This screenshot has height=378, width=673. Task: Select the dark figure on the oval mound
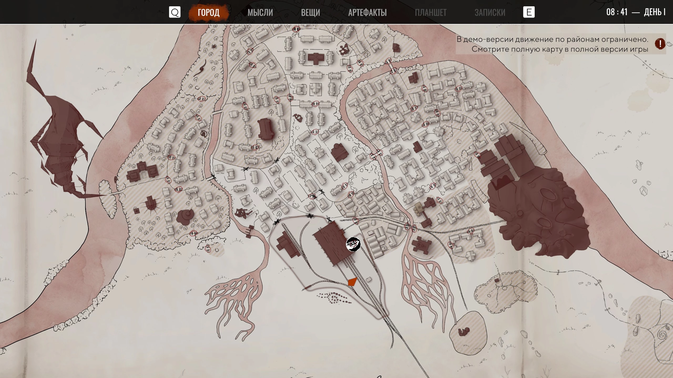click(464, 332)
